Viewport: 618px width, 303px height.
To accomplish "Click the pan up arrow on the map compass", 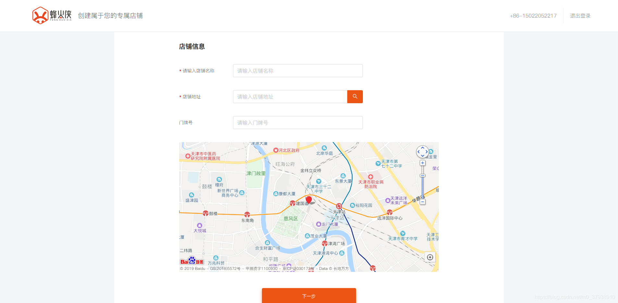I will click(x=423, y=148).
